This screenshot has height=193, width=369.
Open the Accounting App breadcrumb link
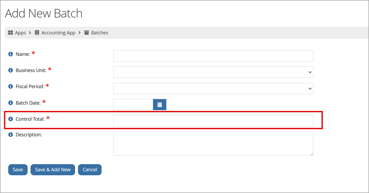pyautogui.click(x=58, y=33)
